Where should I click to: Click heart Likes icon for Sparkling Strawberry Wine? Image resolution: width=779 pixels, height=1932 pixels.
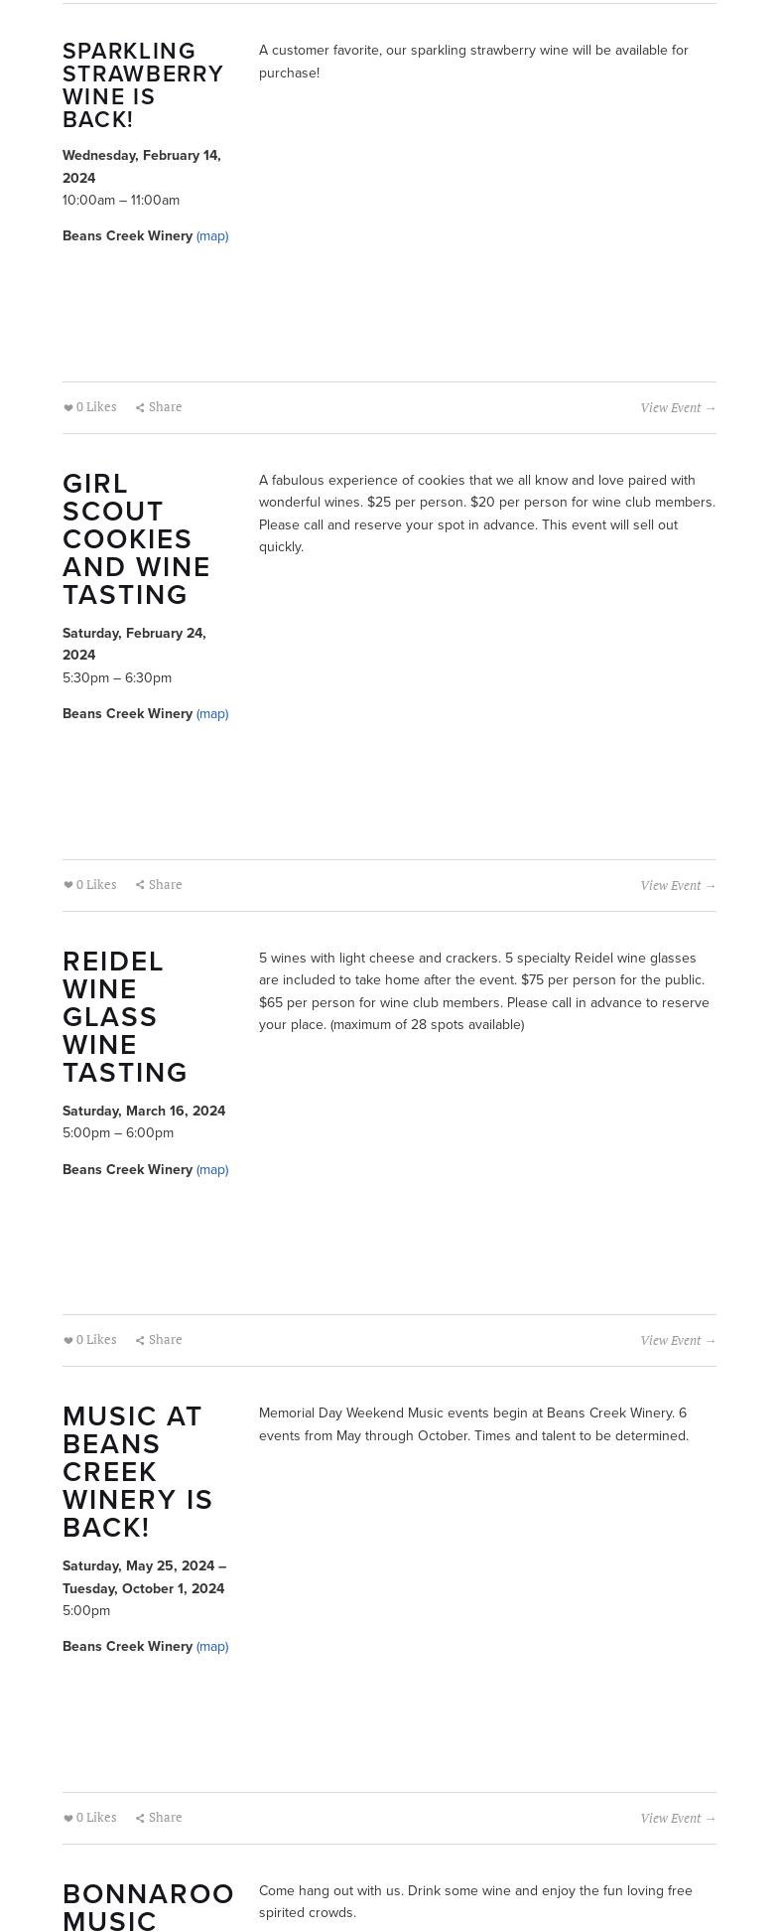click(x=68, y=408)
